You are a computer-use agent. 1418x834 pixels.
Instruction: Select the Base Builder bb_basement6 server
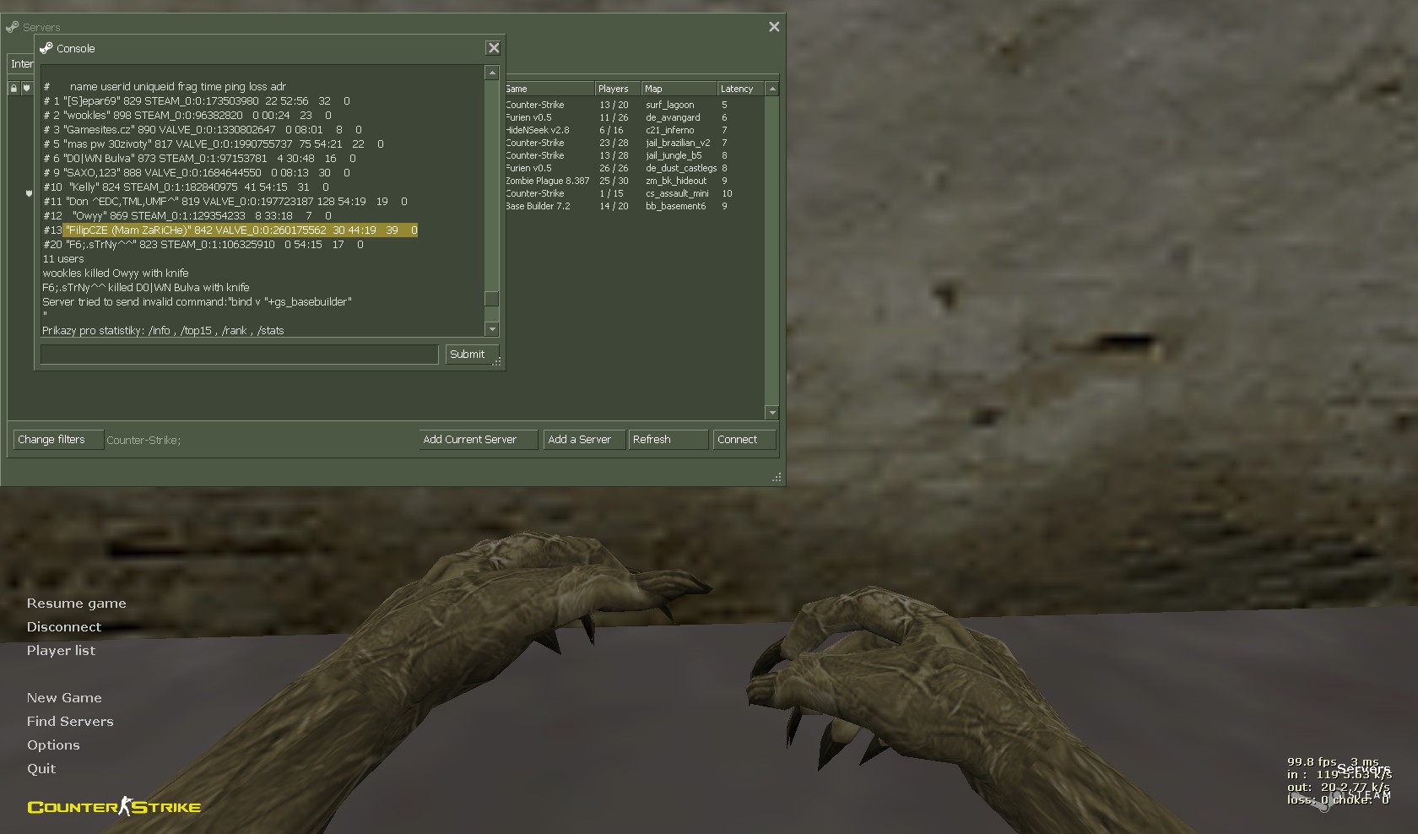tap(635, 206)
